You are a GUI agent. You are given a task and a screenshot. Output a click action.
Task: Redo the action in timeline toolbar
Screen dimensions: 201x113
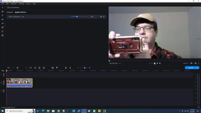[13, 68]
